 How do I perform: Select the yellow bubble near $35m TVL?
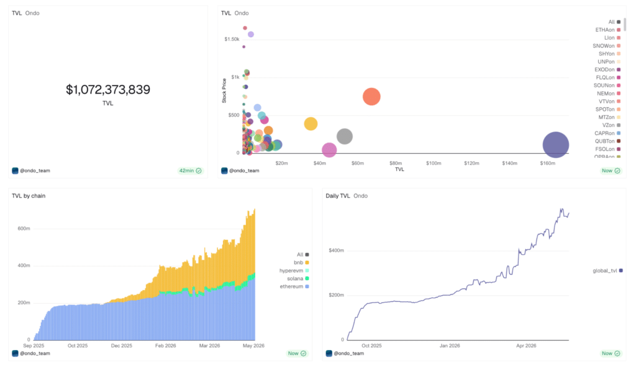coord(311,124)
